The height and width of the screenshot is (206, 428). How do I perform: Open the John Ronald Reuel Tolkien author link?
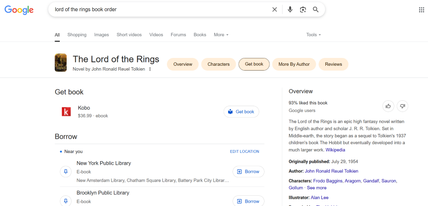pos(331,171)
